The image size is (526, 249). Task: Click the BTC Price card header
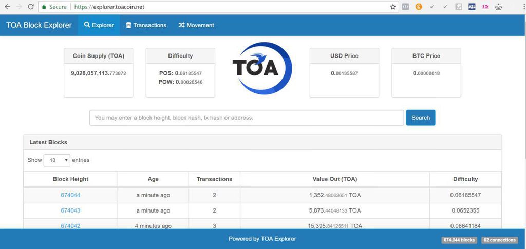426,55
